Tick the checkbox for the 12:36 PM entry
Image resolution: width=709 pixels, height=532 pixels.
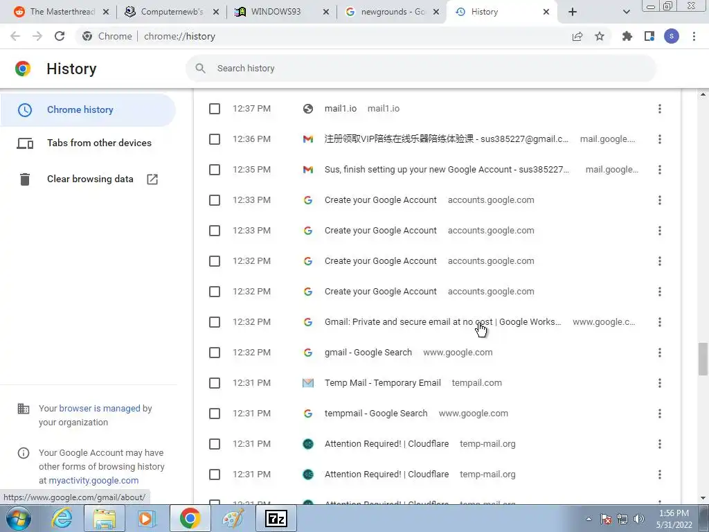[215, 139]
